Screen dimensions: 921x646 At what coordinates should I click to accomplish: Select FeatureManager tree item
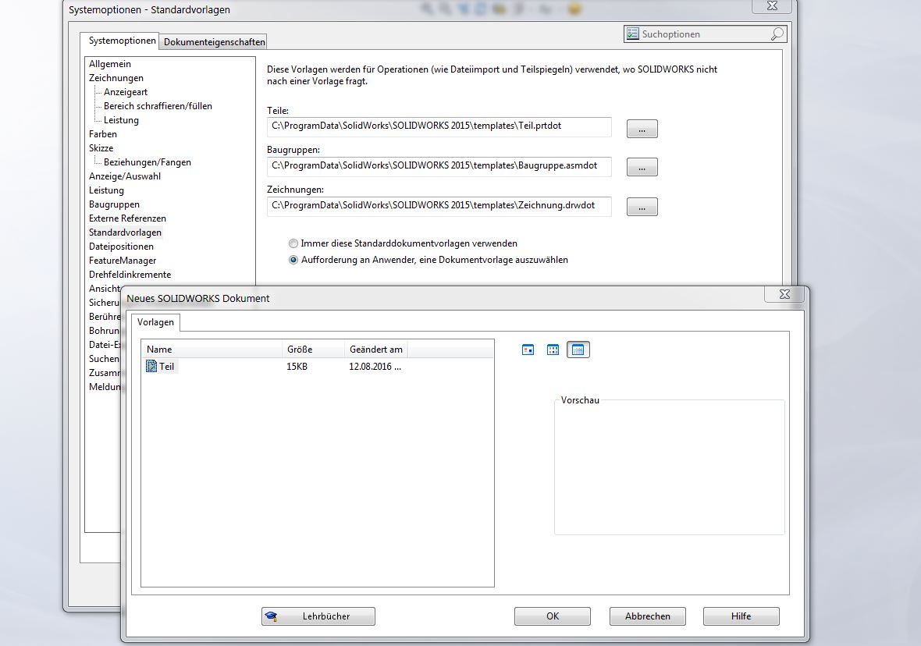pyautogui.click(x=123, y=261)
